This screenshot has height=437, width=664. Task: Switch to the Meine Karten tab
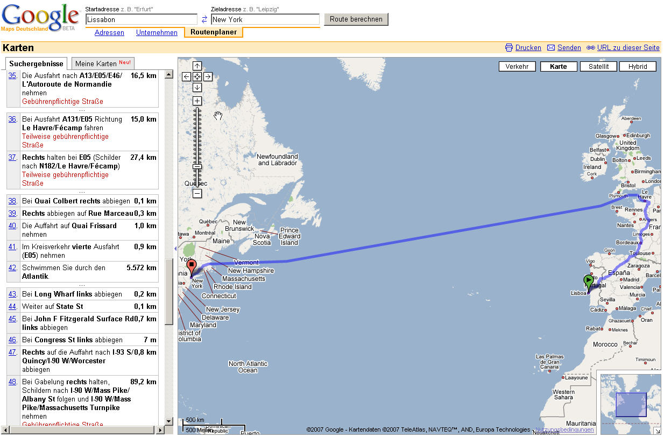pyautogui.click(x=102, y=64)
